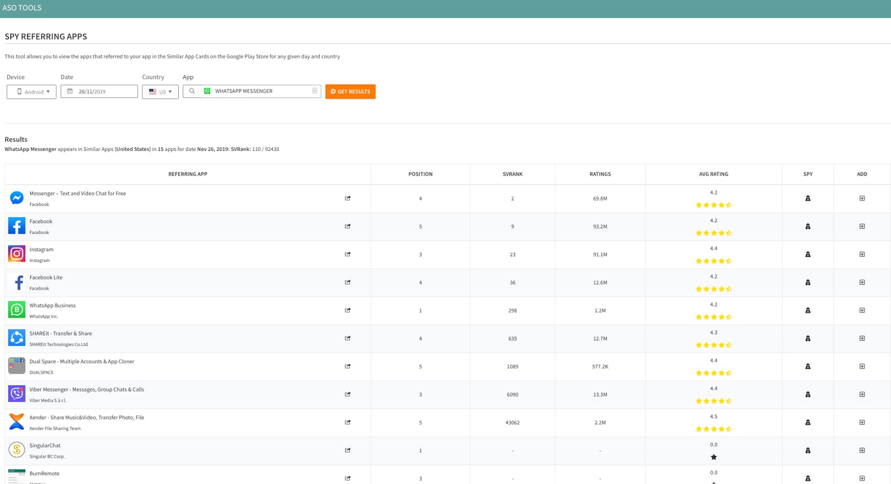This screenshot has height=484, width=891.
Task: Open BurnRemote app name
Action: (x=44, y=473)
